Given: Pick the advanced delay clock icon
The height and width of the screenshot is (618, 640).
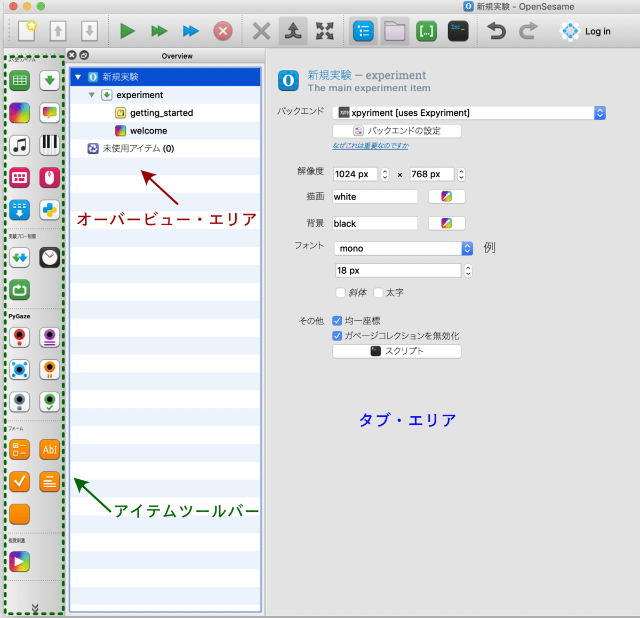Looking at the screenshot, I should (50, 258).
